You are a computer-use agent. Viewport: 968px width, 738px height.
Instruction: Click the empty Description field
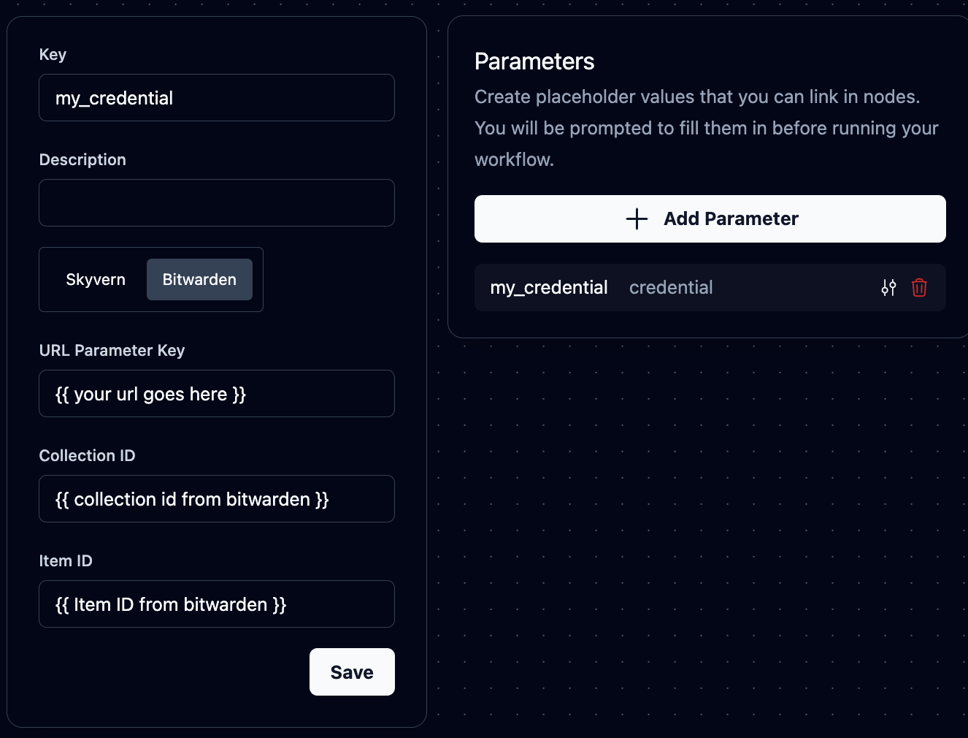216,202
